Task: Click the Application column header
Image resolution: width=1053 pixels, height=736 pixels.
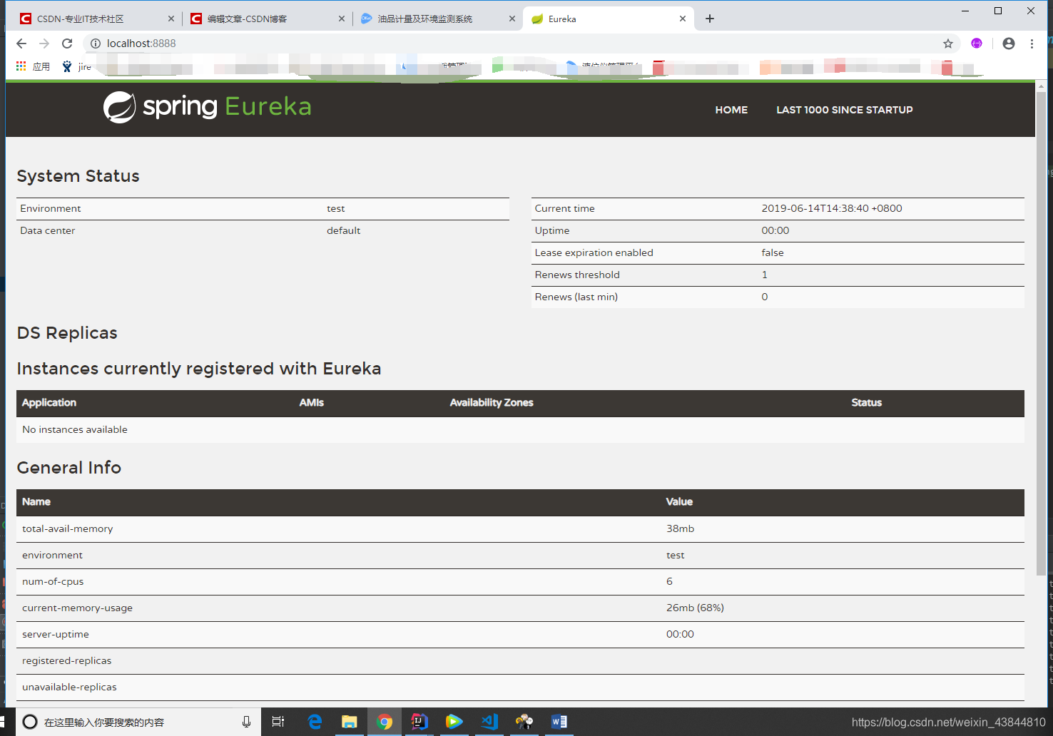Action: point(49,403)
